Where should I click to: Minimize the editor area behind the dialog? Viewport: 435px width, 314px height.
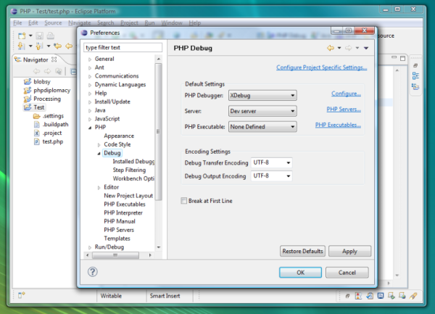pyautogui.click(x=394, y=57)
